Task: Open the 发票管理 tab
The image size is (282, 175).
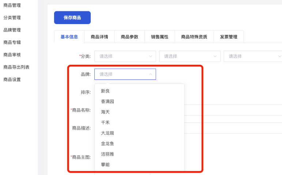Action: 229,37
